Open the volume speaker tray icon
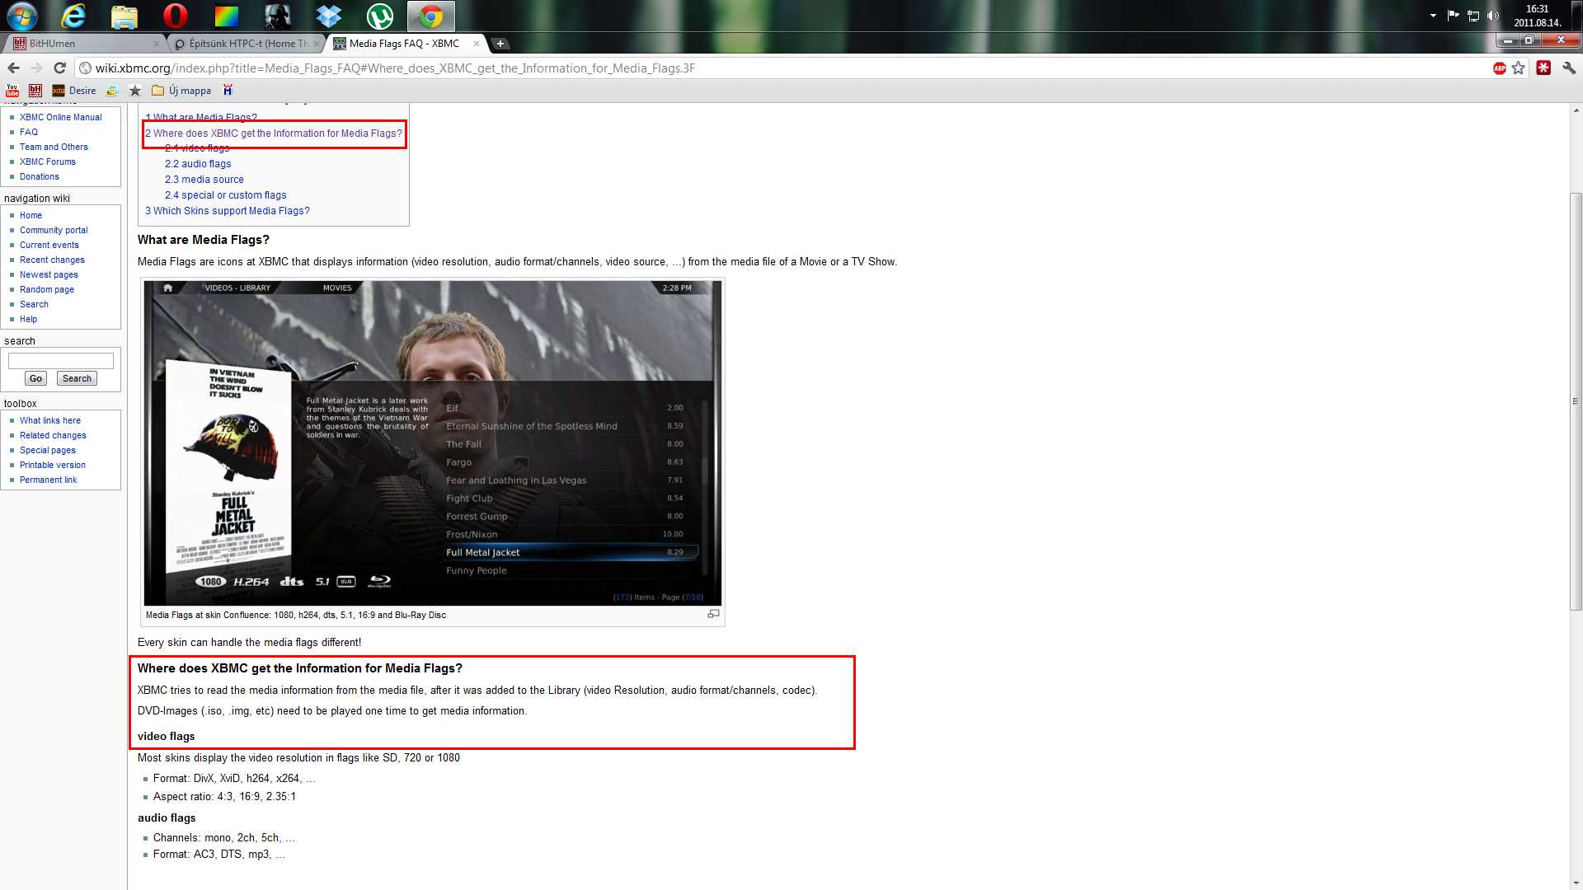This screenshot has width=1583, height=890. [x=1492, y=16]
